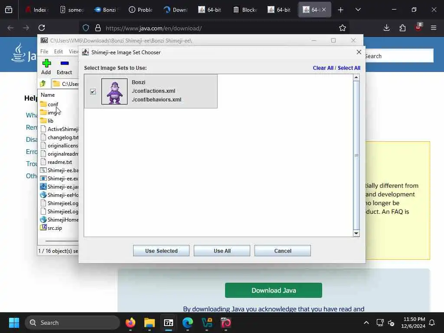Screen dimensions: 444x333
Task: Click the Firefox address bar URL
Action: [153, 28]
